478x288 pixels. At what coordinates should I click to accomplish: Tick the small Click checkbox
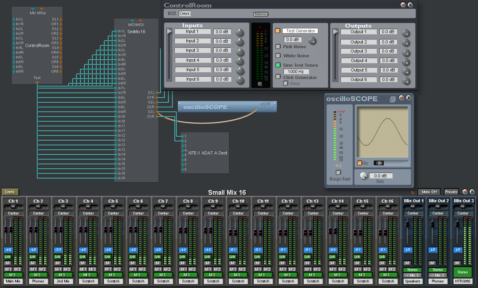pos(285,83)
